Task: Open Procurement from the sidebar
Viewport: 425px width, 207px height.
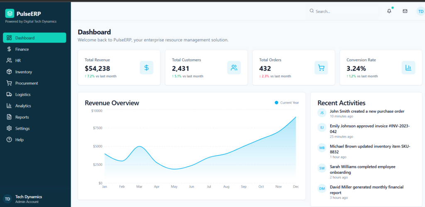Action: pyautogui.click(x=26, y=83)
